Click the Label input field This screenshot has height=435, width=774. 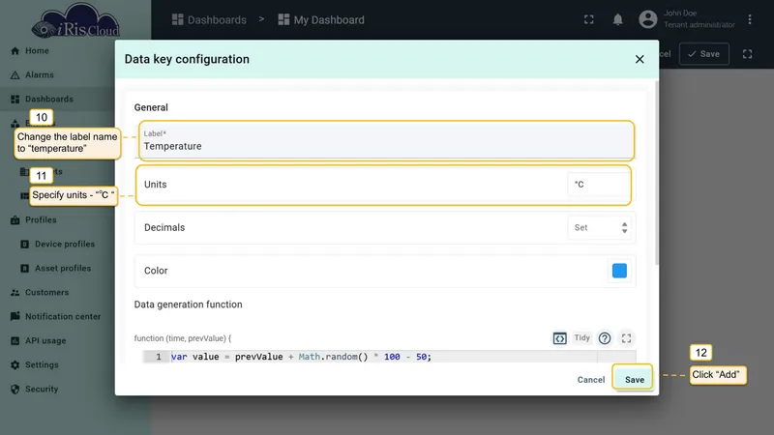386,140
